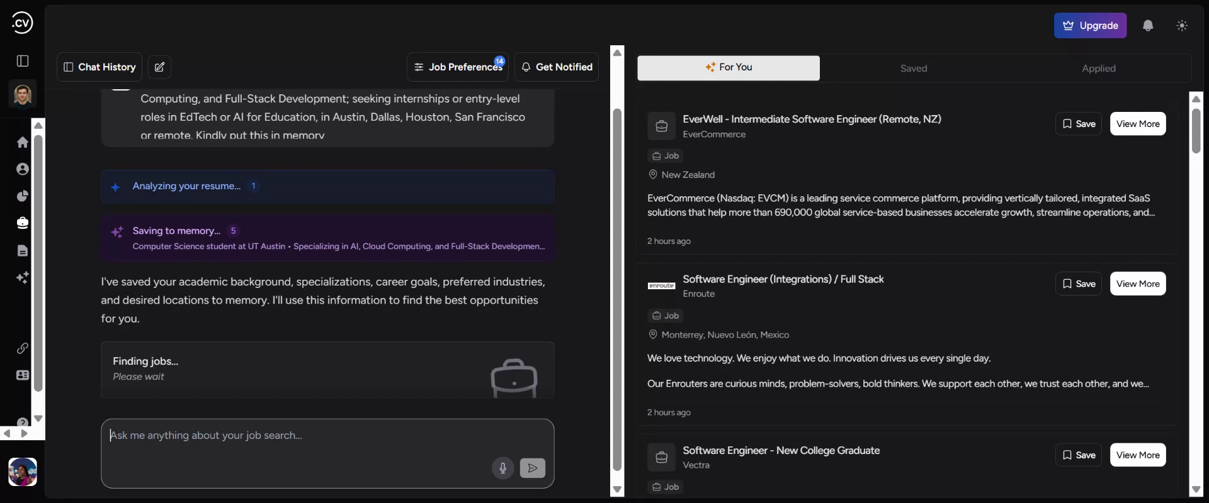
Task: Click the chat panel scrollbar down arrow
Action: coord(617,489)
